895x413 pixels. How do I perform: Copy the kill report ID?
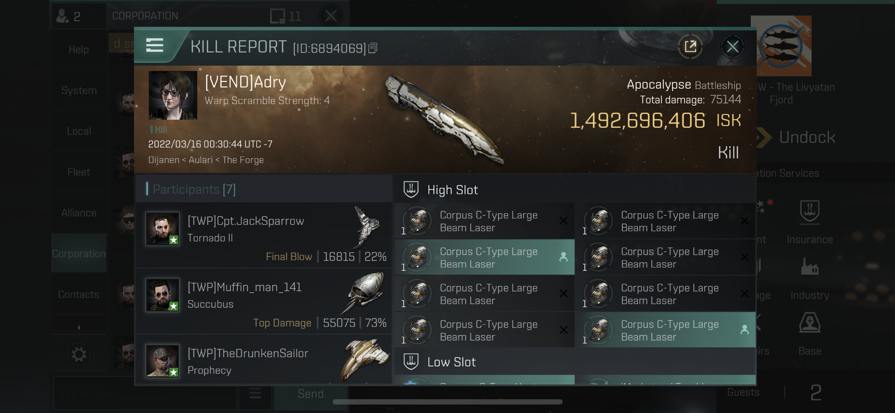pos(373,48)
